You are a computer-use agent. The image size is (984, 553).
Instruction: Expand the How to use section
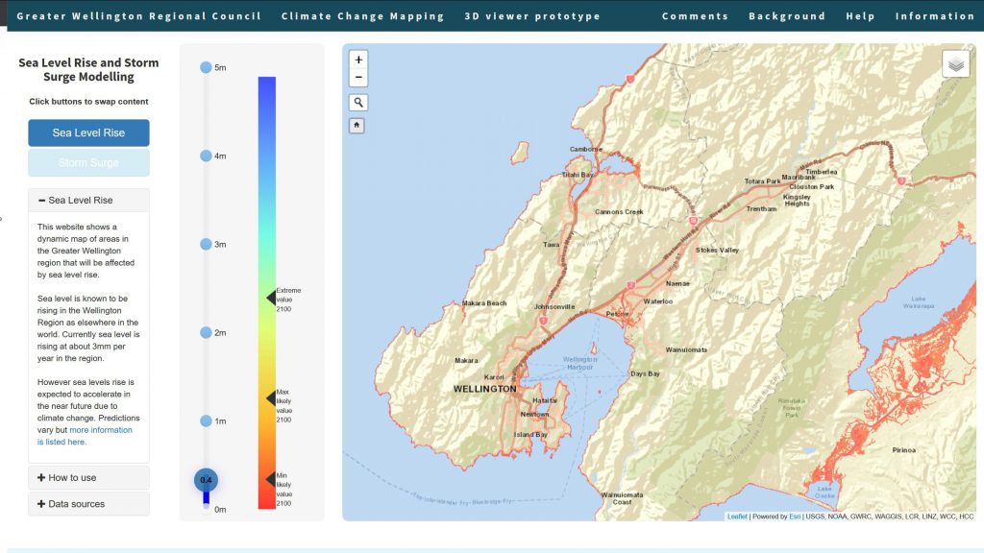click(88, 478)
